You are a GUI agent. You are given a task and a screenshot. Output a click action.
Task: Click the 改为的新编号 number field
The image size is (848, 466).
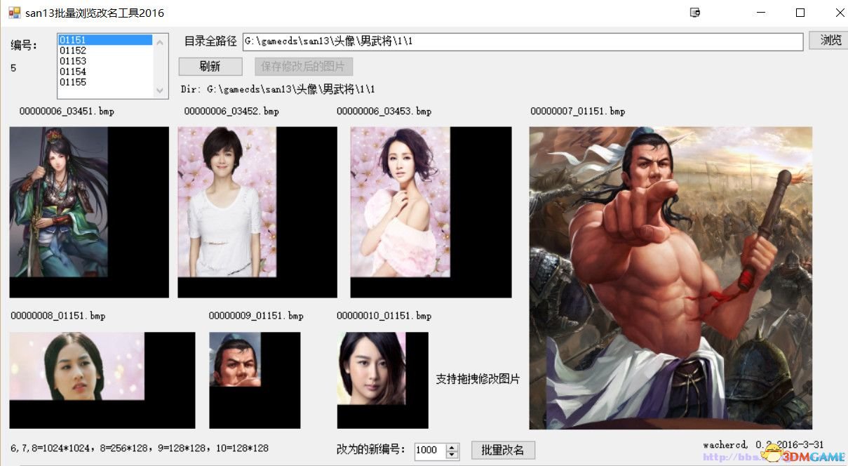[x=431, y=451]
